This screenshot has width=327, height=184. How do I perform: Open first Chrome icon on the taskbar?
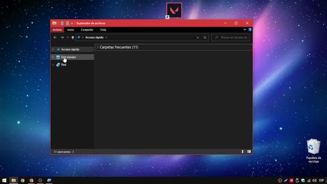click(x=22, y=180)
